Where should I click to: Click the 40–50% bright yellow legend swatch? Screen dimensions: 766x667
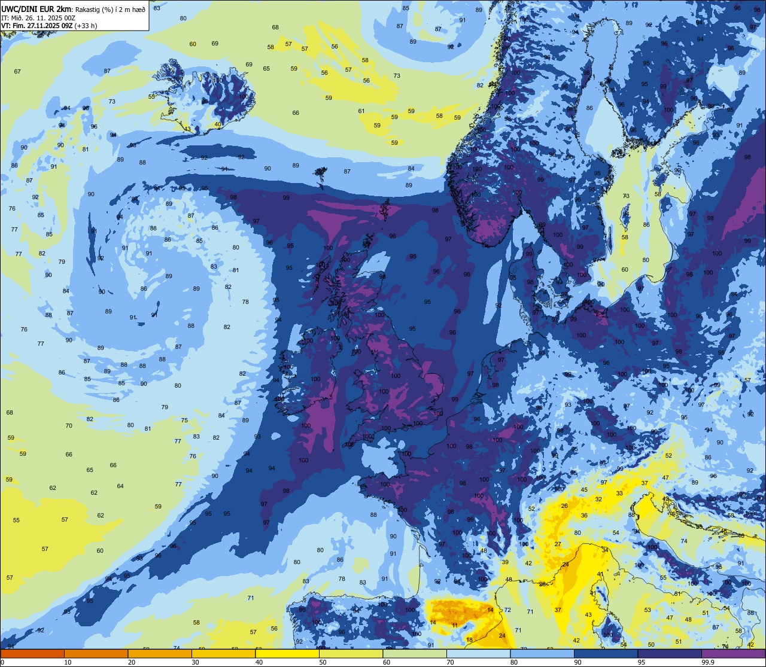point(287,653)
